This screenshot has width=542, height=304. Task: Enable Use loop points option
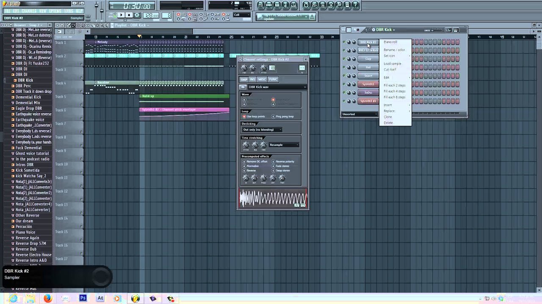pyautogui.click(x=244, y=117)
